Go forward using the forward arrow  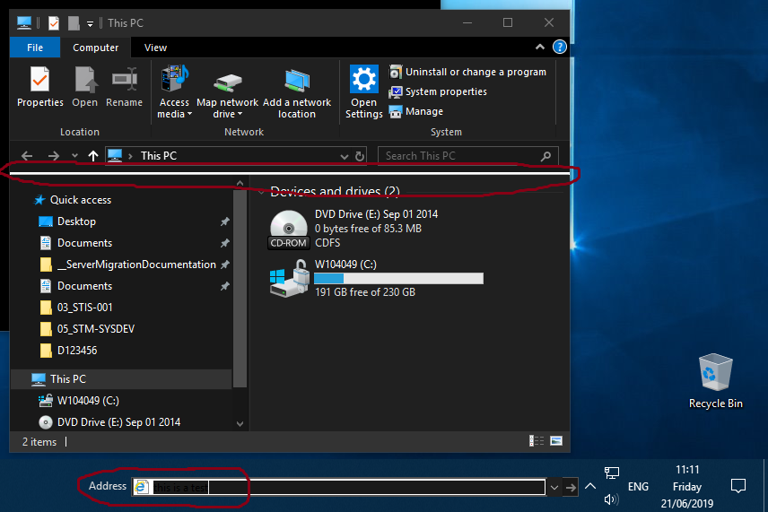click(54, 156)
